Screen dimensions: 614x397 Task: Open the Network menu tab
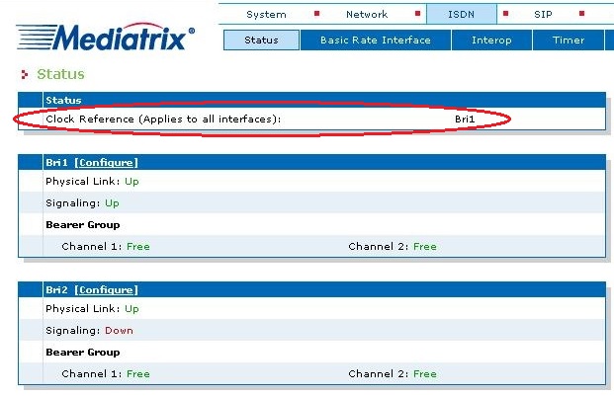click(367, 15)
